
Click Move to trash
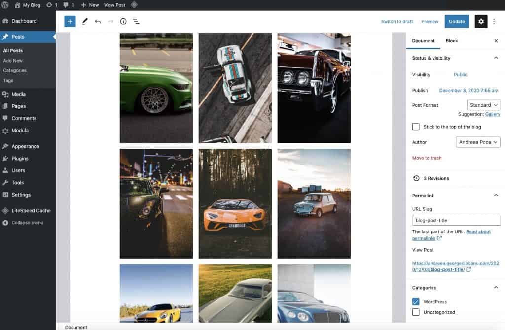tap(427, 158)
